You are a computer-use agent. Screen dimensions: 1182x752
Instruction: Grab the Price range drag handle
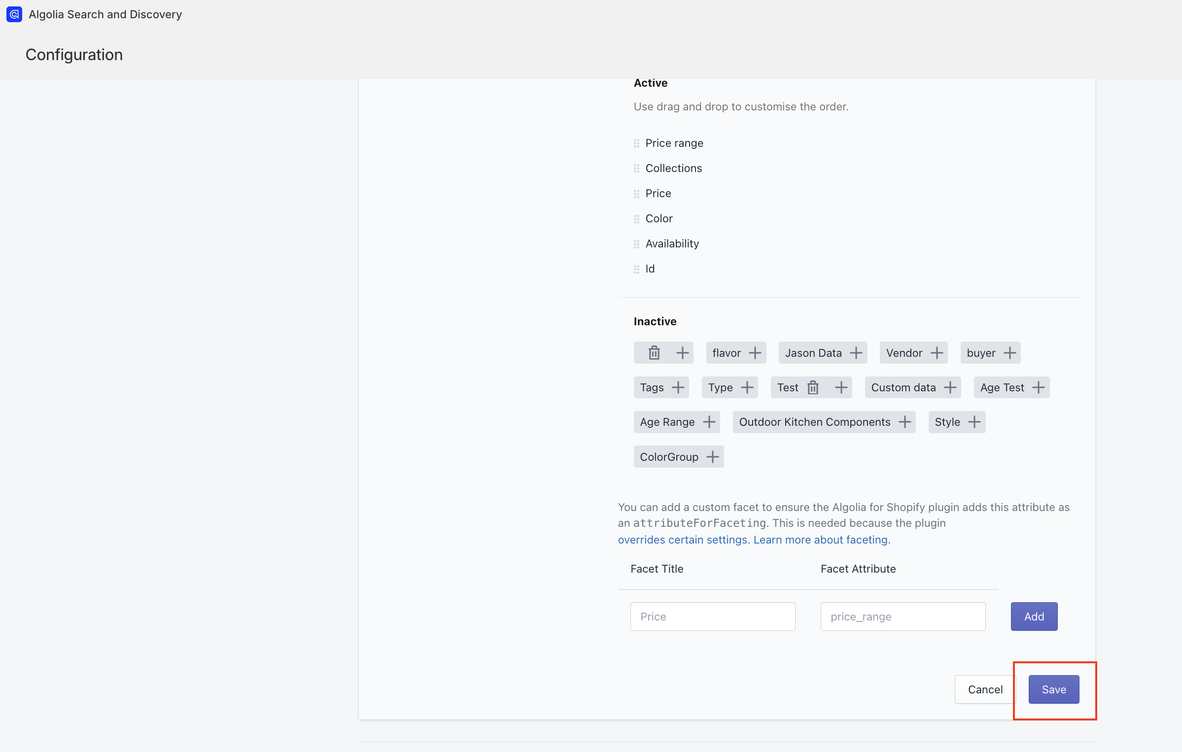636,143
